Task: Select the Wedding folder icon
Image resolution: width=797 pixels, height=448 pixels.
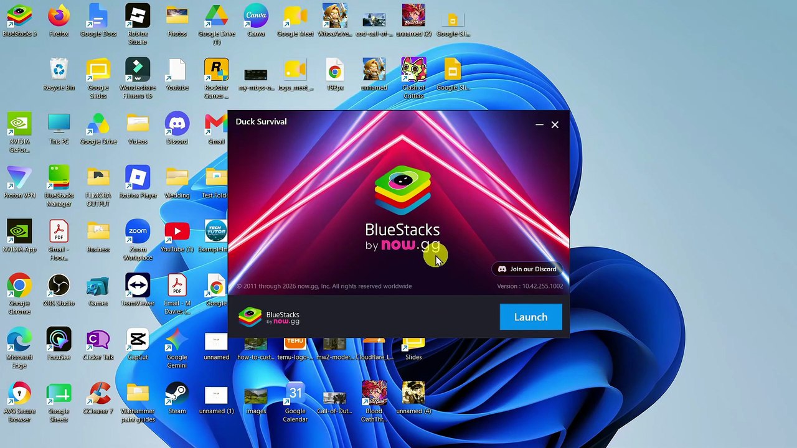Action: click(x=177, y=183)
